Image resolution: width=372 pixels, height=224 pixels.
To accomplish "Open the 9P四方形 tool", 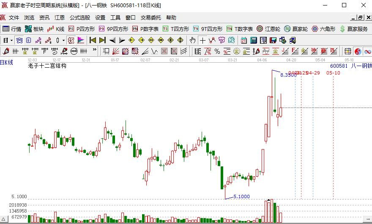I will [113, 29].
